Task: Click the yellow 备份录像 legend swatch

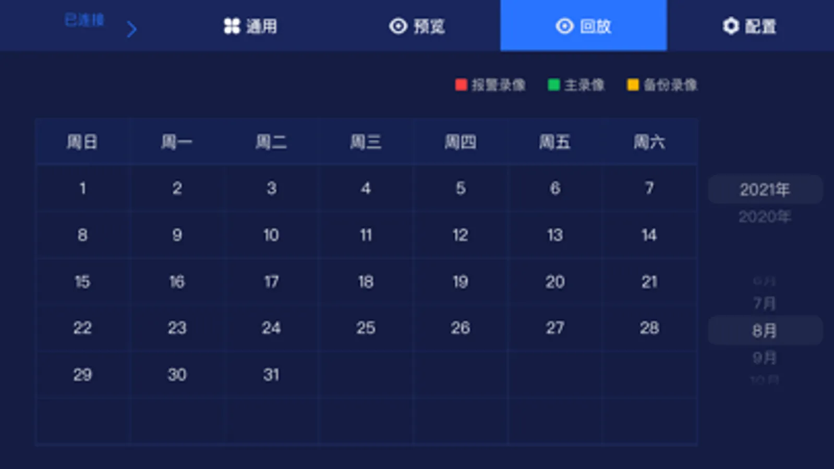Action: tap(633, 84)
